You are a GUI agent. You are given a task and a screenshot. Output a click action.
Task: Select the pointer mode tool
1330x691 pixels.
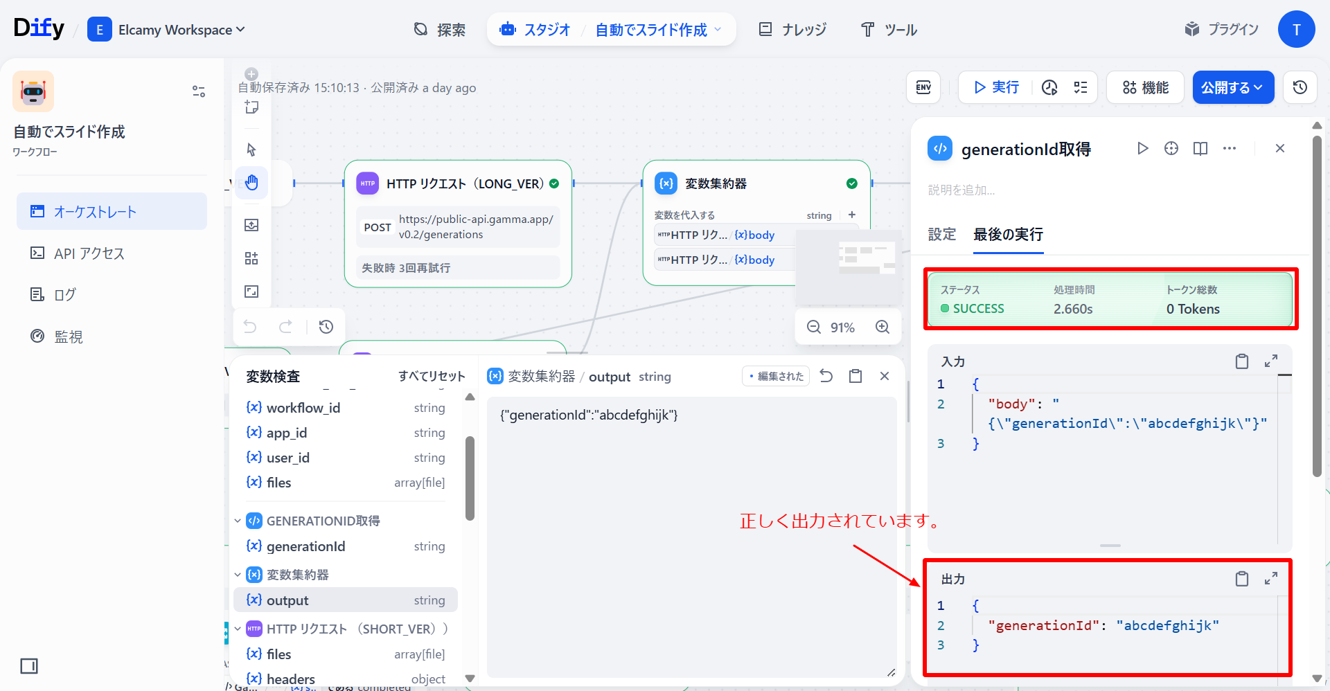coord(251,150)
